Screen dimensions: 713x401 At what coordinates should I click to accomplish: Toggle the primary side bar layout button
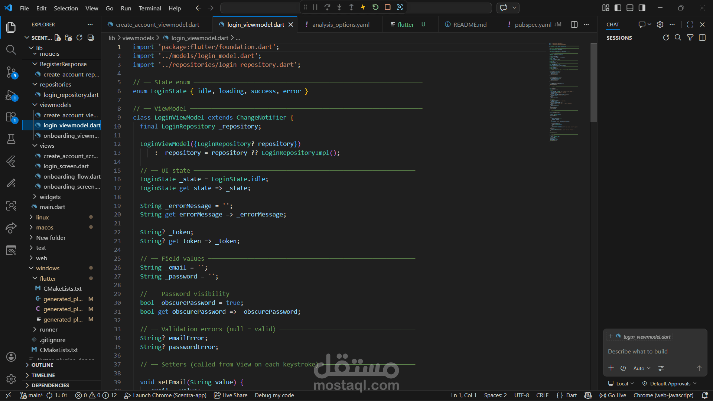pos(618,8)
